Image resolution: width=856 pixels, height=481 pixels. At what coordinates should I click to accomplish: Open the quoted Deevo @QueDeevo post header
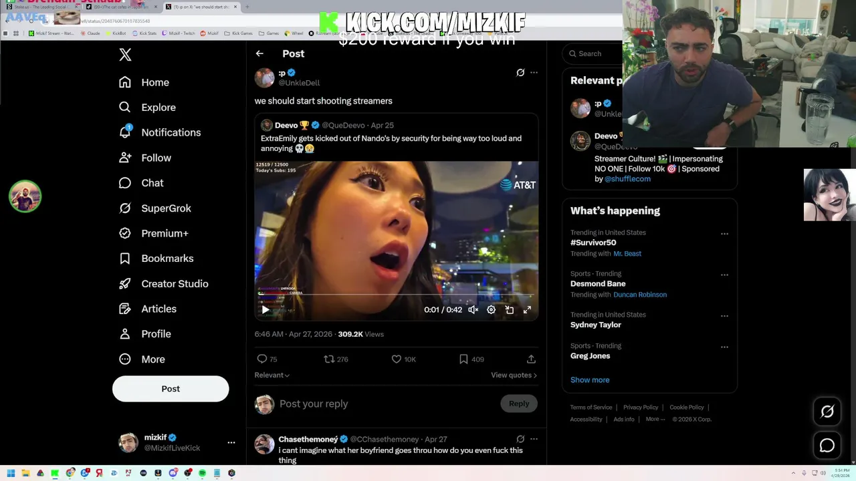pyautogui.click(x=327, y=125)
